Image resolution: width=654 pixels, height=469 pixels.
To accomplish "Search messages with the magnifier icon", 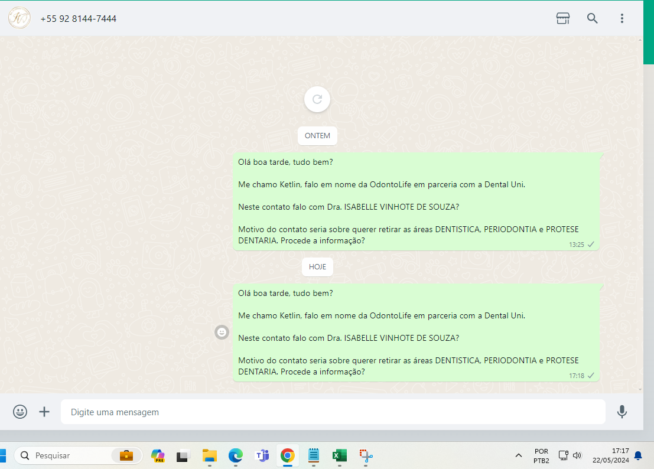I will click(x=593, y=18).
